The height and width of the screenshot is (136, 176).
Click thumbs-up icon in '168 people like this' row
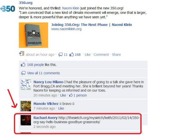pyautogui.click(x=23, y=65)
